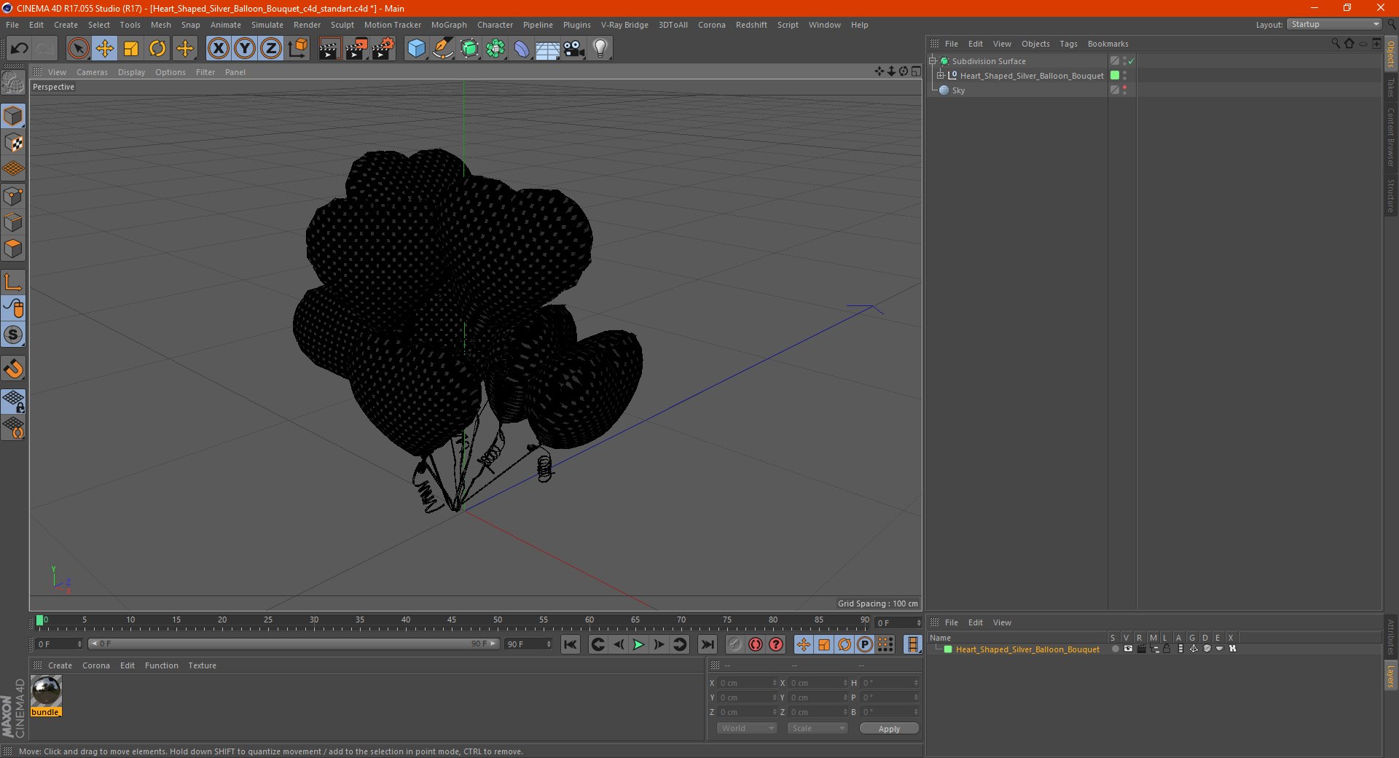Toggle Subdivision Surface enable checkmark
Screen dimensions: 1399x758
coord(1131,61)
